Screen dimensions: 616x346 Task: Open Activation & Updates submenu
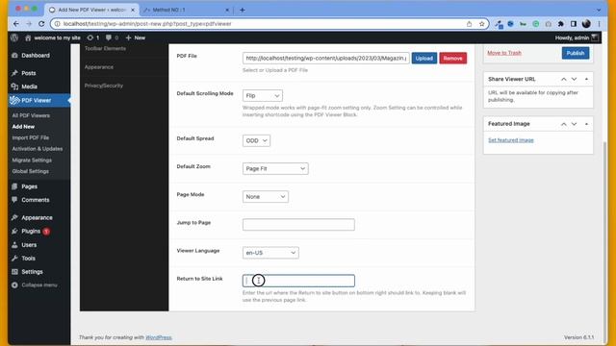coord(37,149)
